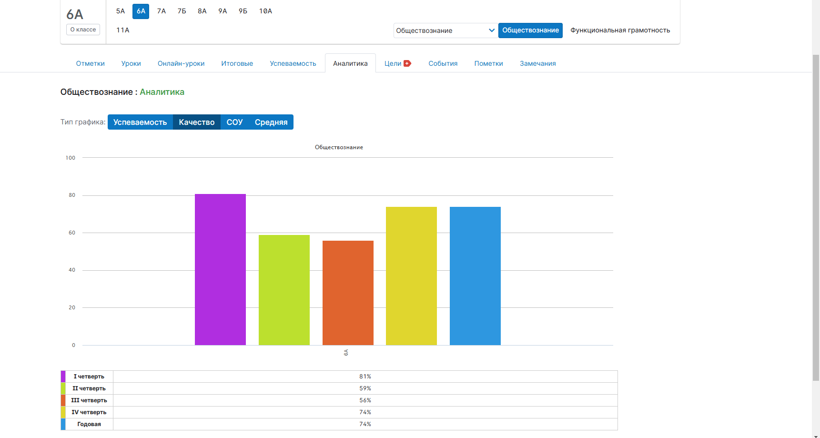820x438 pixels.
Task: Select class 9Б
Action: (x=243, y=11)
